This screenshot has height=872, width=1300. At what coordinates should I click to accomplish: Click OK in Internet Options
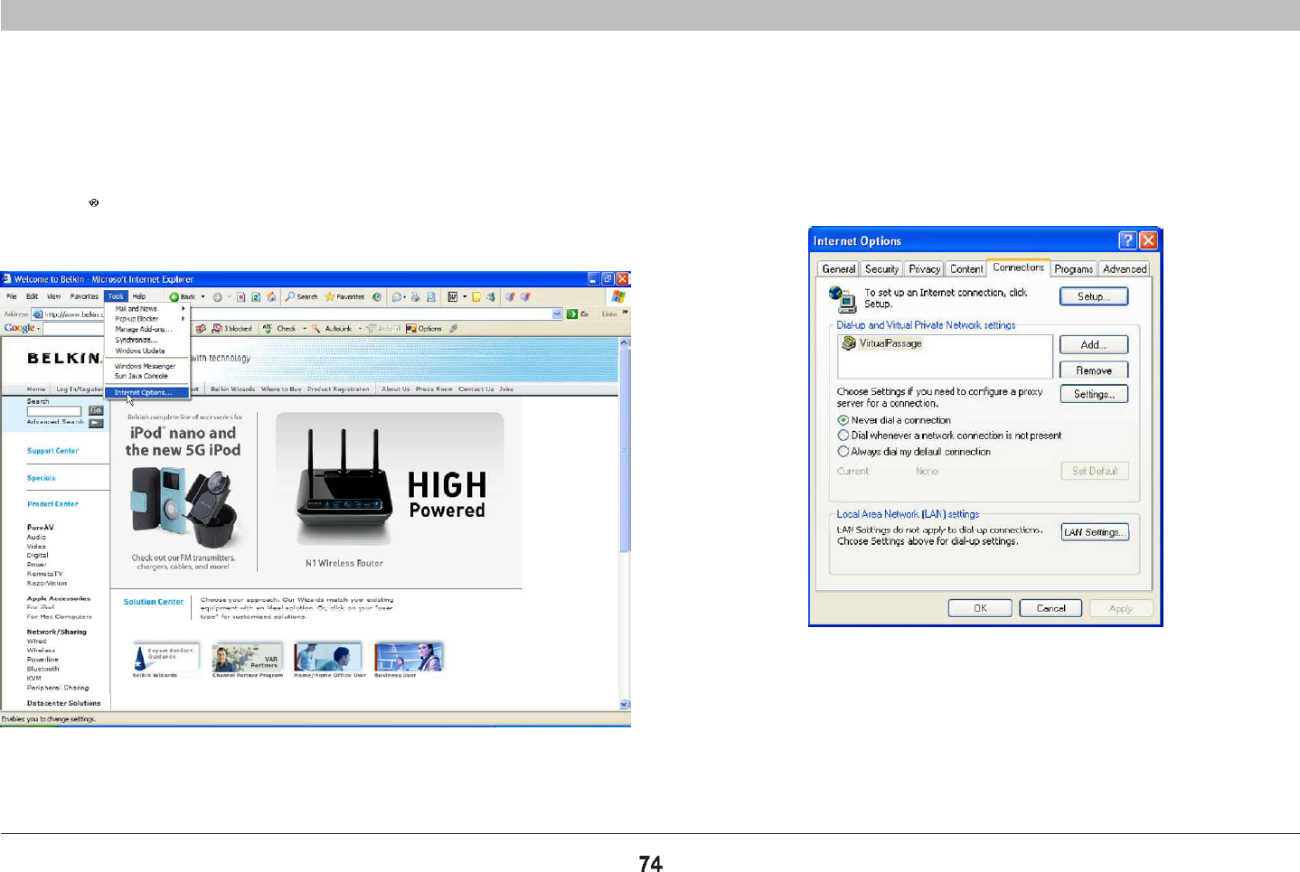pyautogui.click(x=980, y=608)
